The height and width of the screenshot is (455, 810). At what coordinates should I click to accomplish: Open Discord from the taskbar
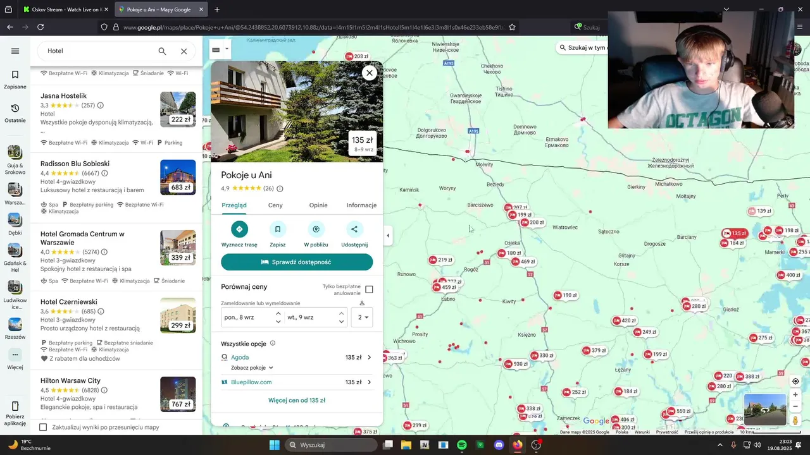pyautogui.click(x=499, y=445)
